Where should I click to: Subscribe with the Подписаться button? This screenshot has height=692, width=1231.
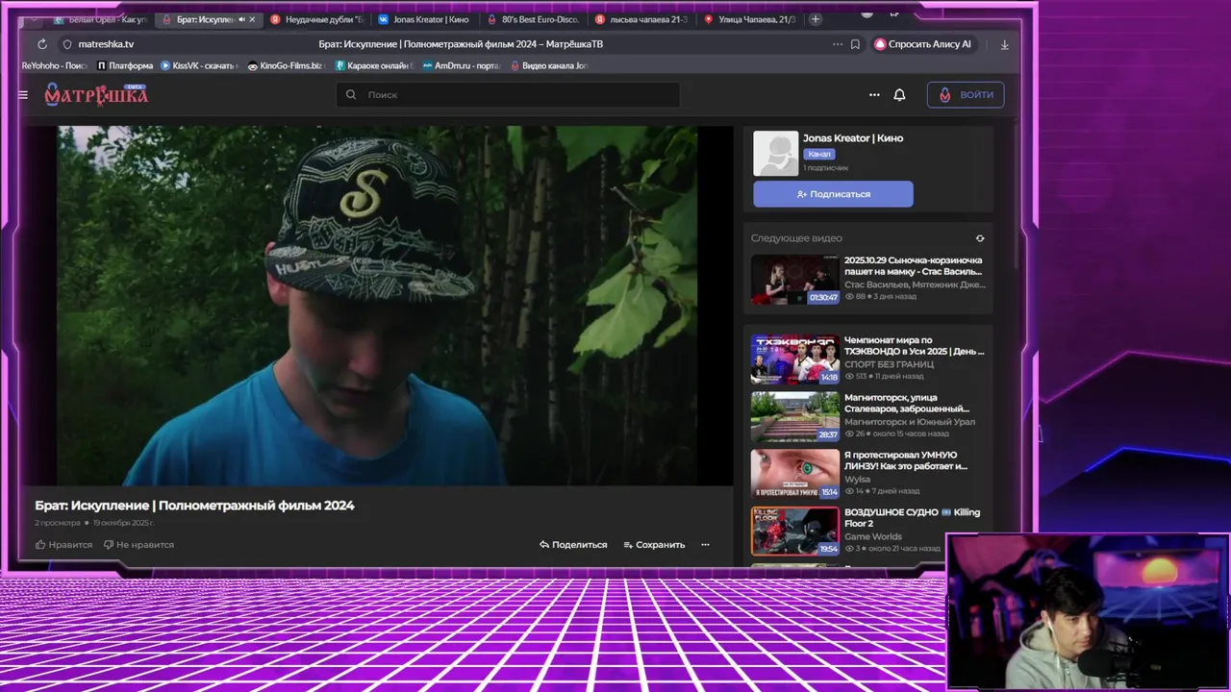click(833, 194)
